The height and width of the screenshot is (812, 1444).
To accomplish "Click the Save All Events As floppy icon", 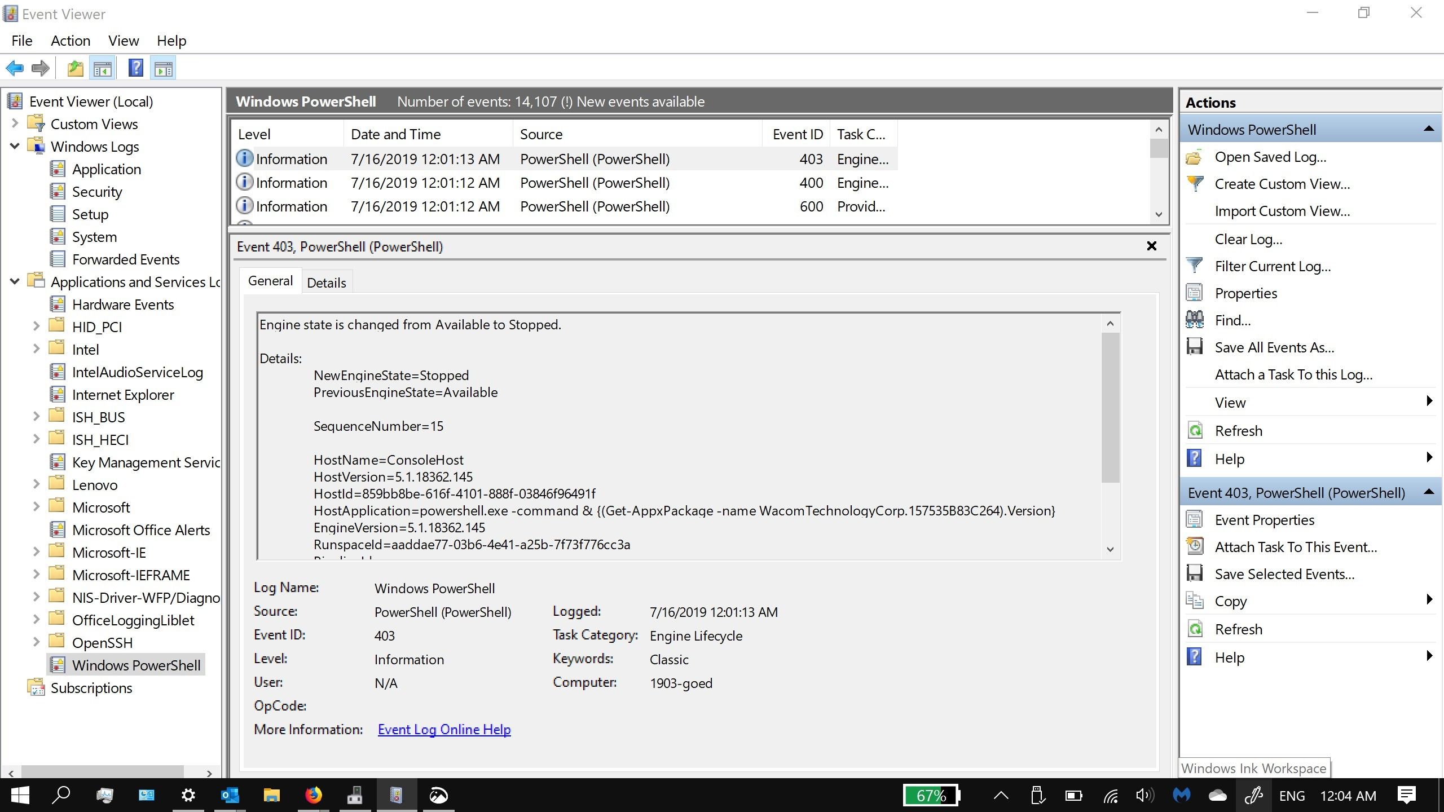I will tap(1194, 347).
